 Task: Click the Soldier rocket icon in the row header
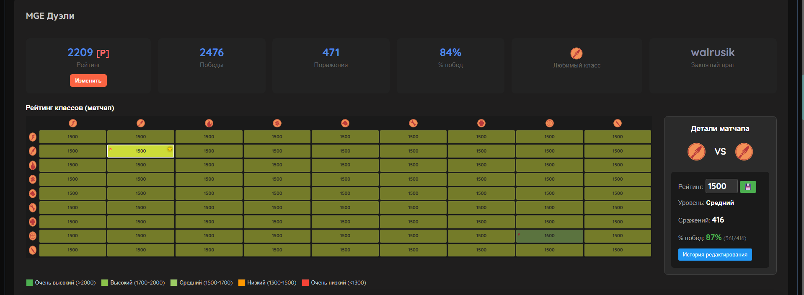(x=33, y=151)
